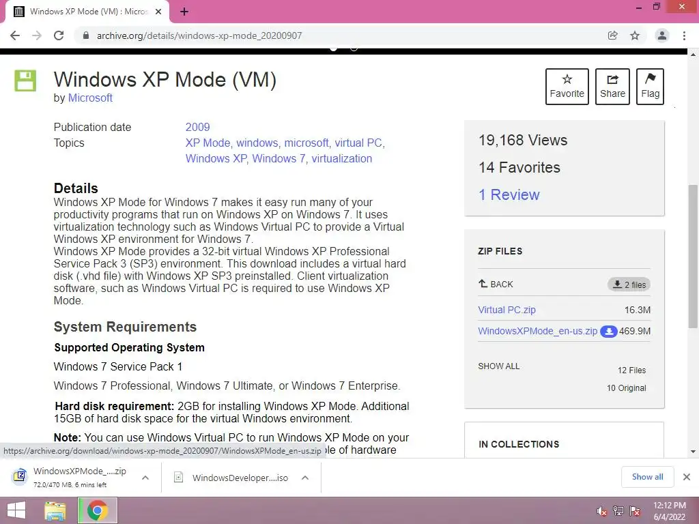
Task: Click the Action Center flag tray icon
Action: click(635, 511)
